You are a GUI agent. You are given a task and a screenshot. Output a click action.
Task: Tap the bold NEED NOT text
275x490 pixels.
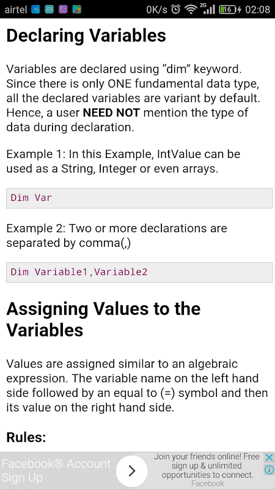click(x=111, y=113)
